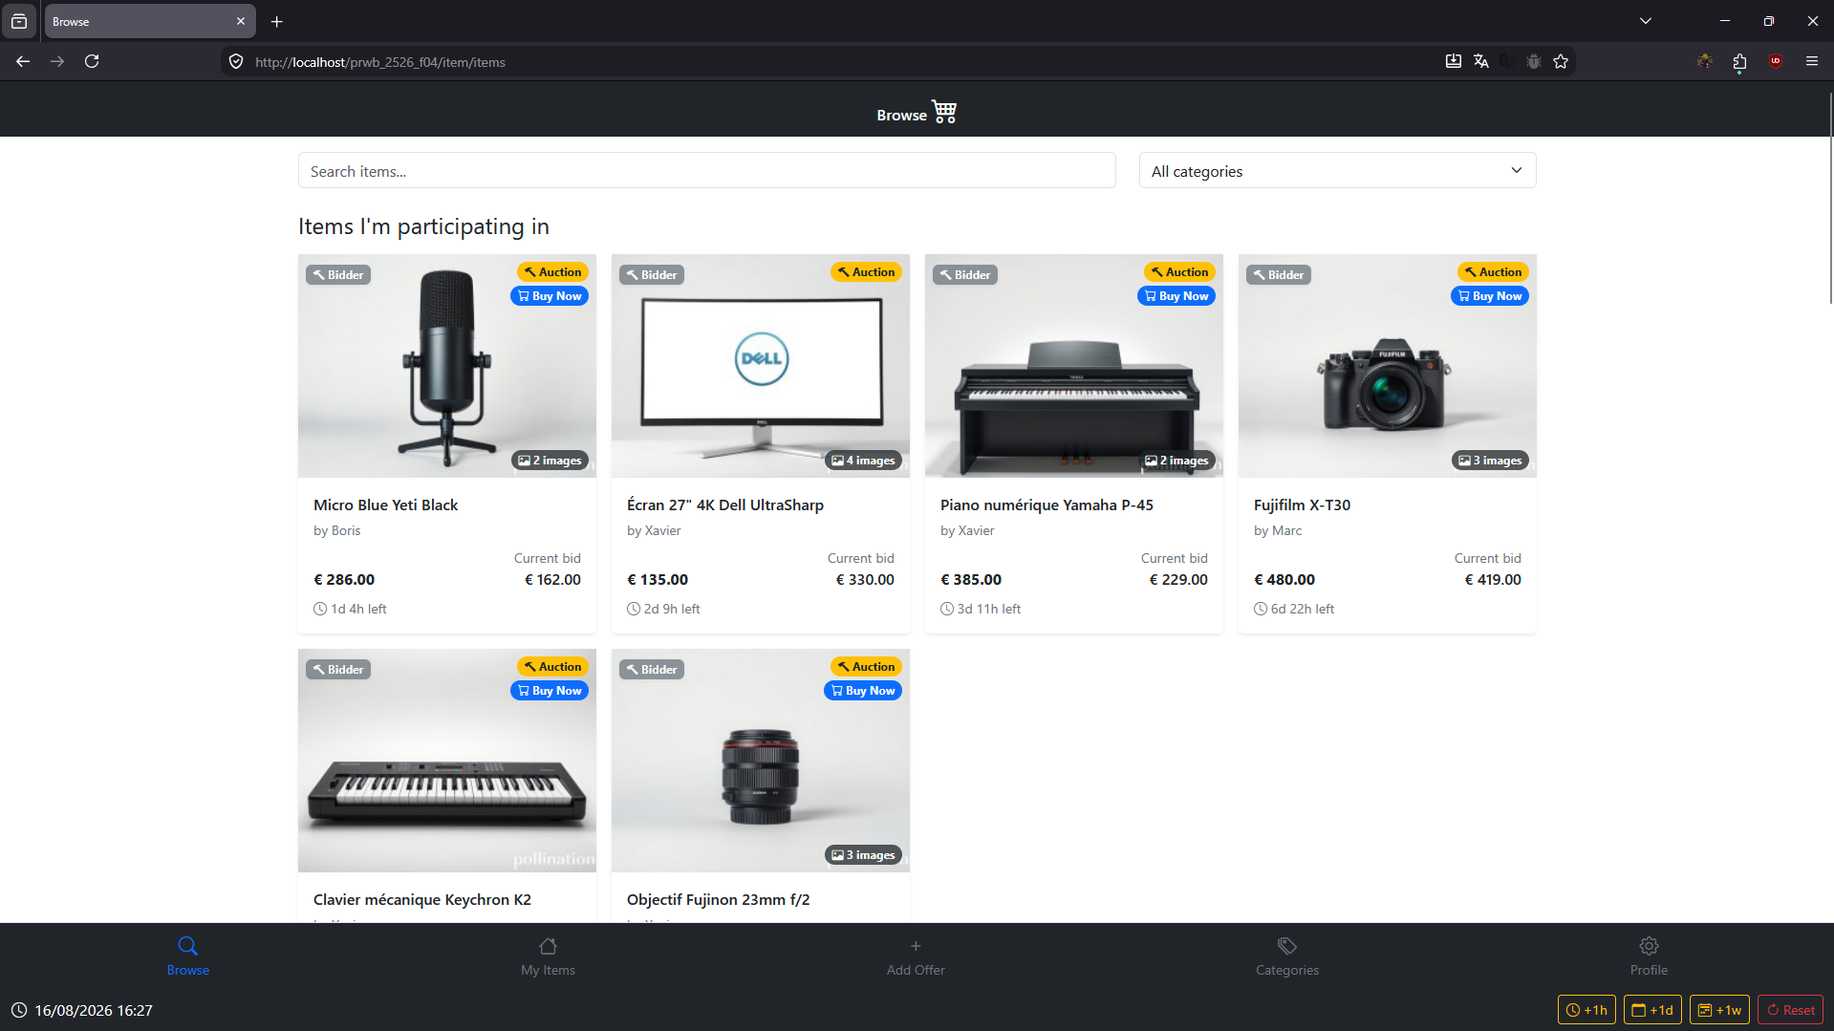Click the "€ 419.00" current bid value
This screenshot has width=1834, height=1031.
[x=1493, y=579]
